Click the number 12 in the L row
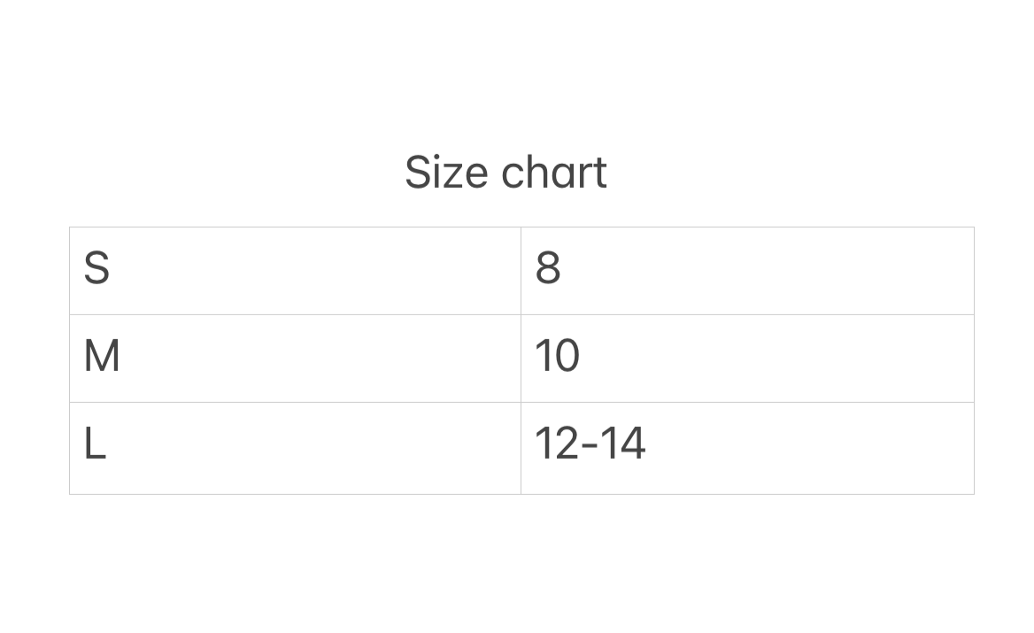Viewport: 1034px width, 633px height. click(554, 444)
